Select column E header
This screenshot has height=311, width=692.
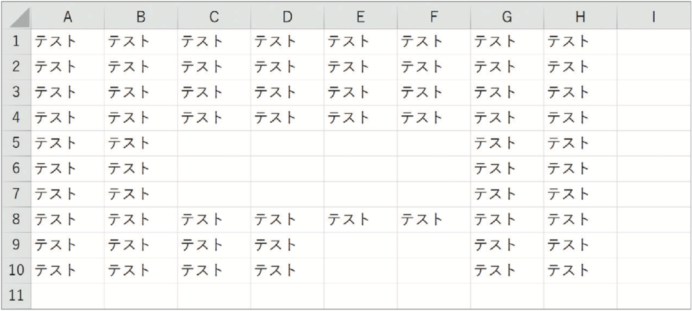(361, 17)
